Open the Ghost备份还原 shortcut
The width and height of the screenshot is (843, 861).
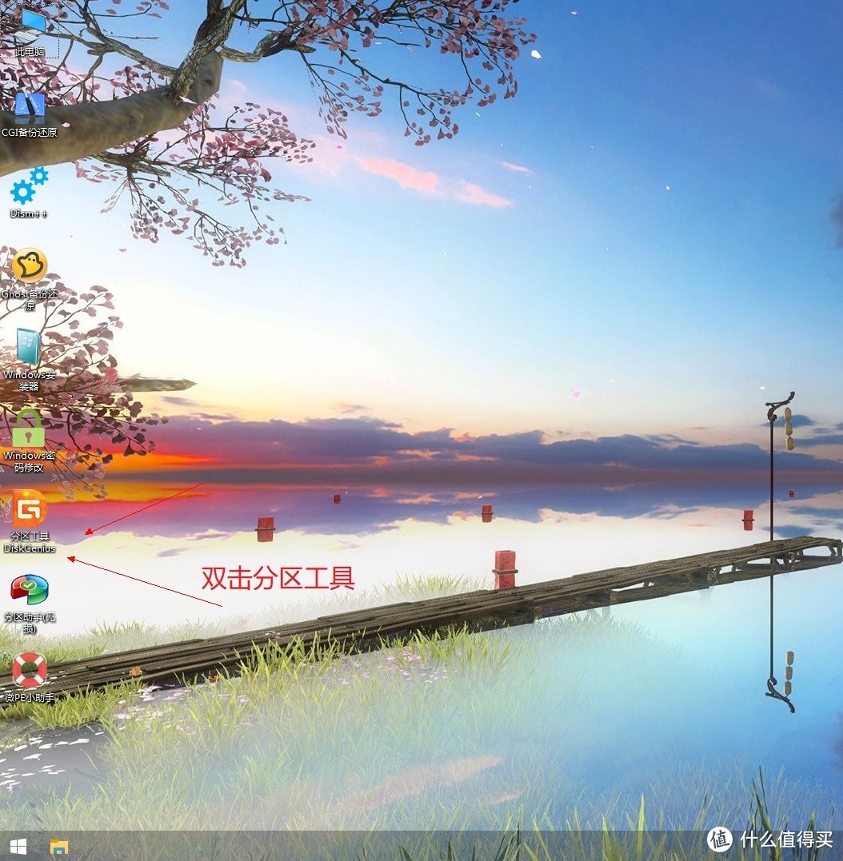(30, 279)
